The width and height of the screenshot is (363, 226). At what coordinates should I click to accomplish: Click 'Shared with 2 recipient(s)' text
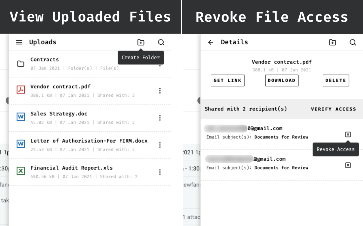[x=246, y=109]
